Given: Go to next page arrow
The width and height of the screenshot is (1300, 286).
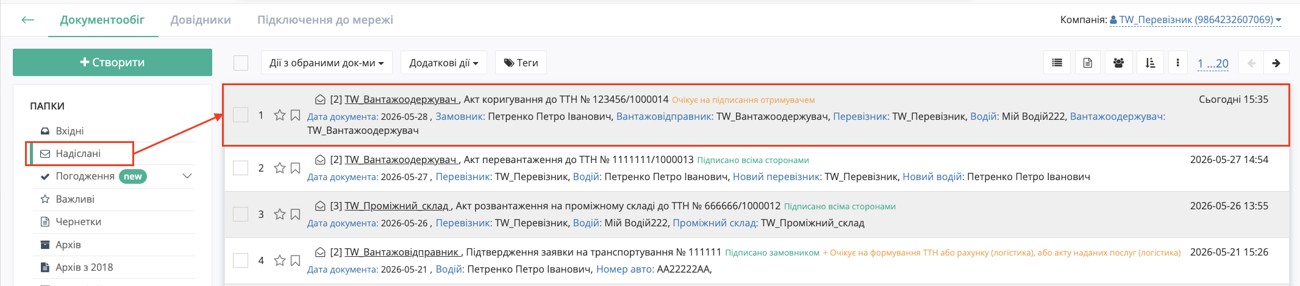Looking at the screenshot, I should pyautogui.click(x=1276, y=63).
